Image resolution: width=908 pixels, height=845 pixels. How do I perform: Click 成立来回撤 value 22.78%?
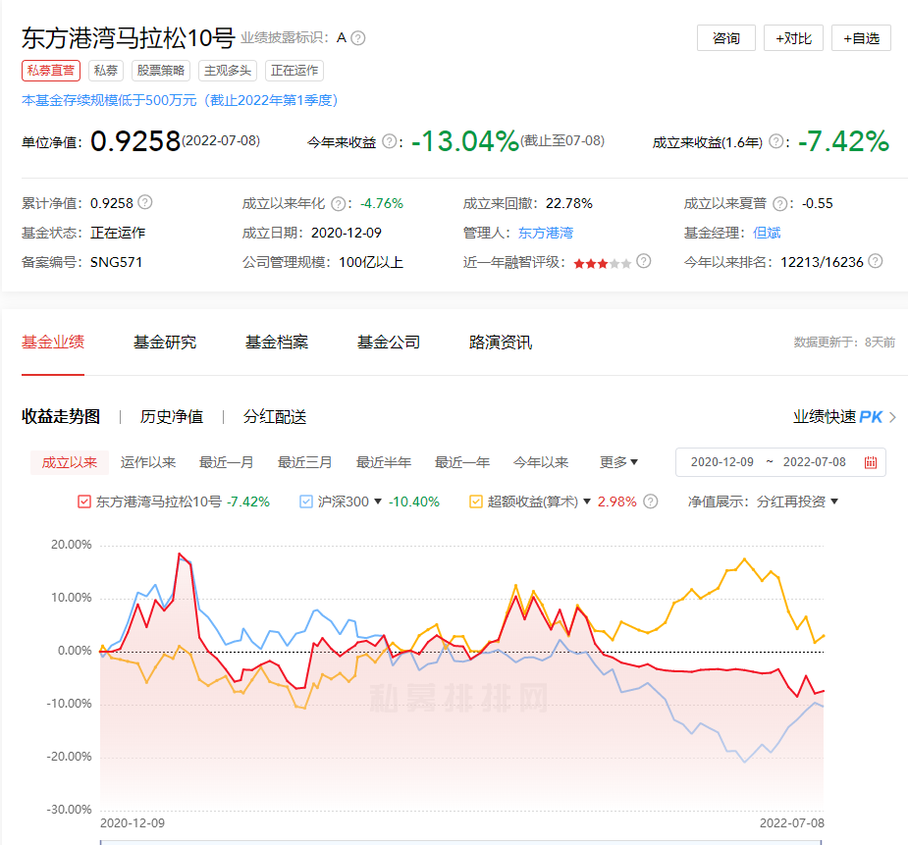[568, 204]
